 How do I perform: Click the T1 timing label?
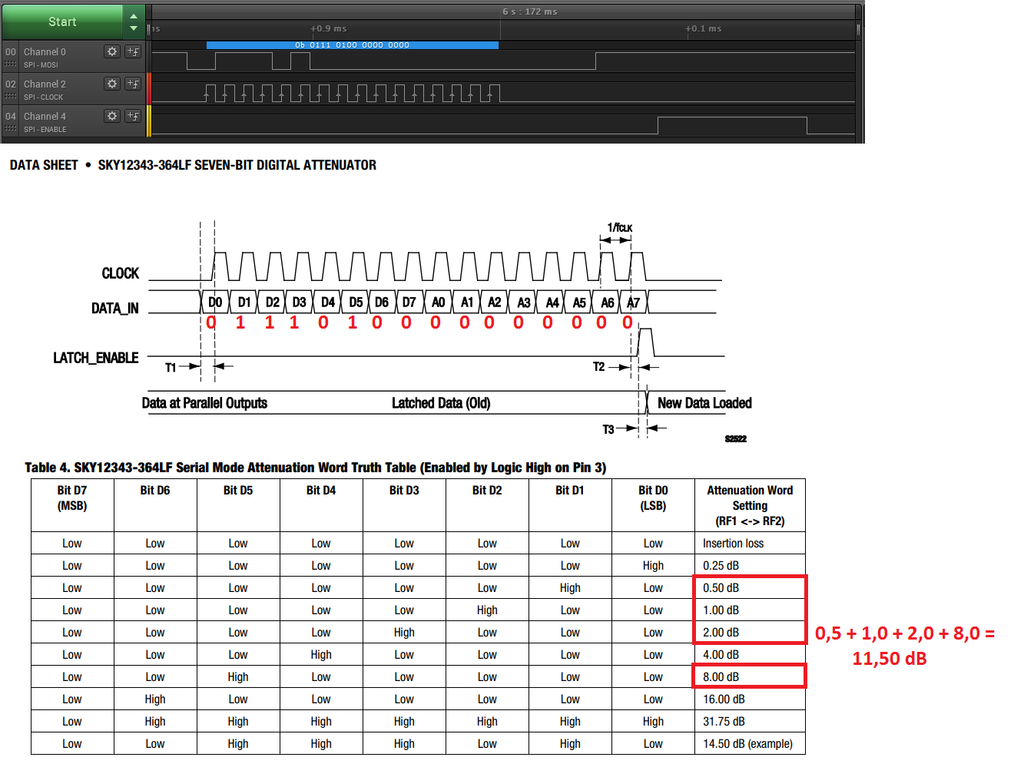click(x=171, y=368)
